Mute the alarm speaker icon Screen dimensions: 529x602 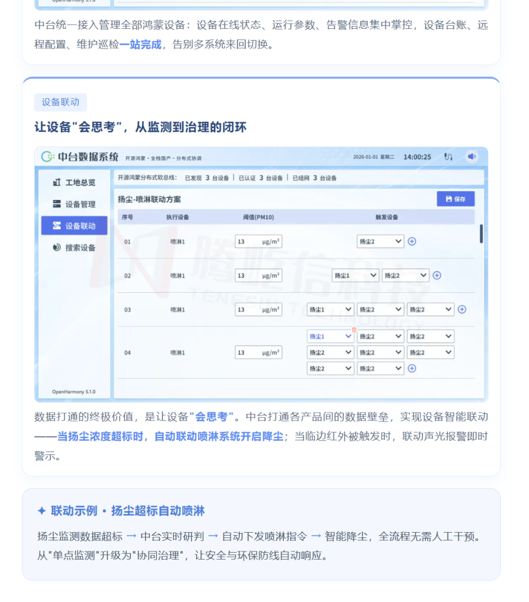click(x=472, y=156)
